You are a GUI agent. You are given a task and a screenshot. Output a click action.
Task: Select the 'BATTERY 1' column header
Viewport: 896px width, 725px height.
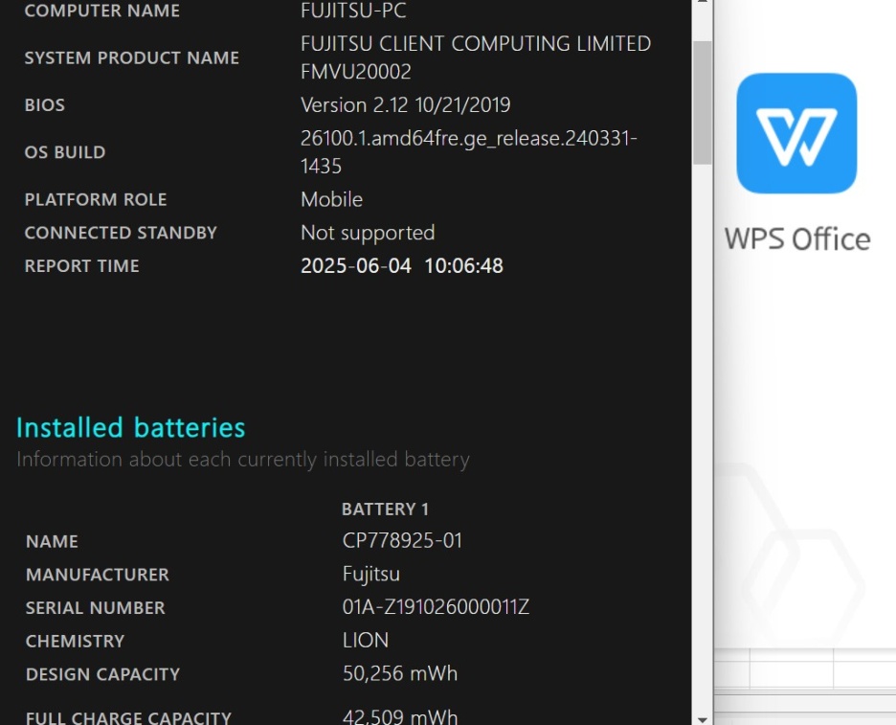point(385,510)
